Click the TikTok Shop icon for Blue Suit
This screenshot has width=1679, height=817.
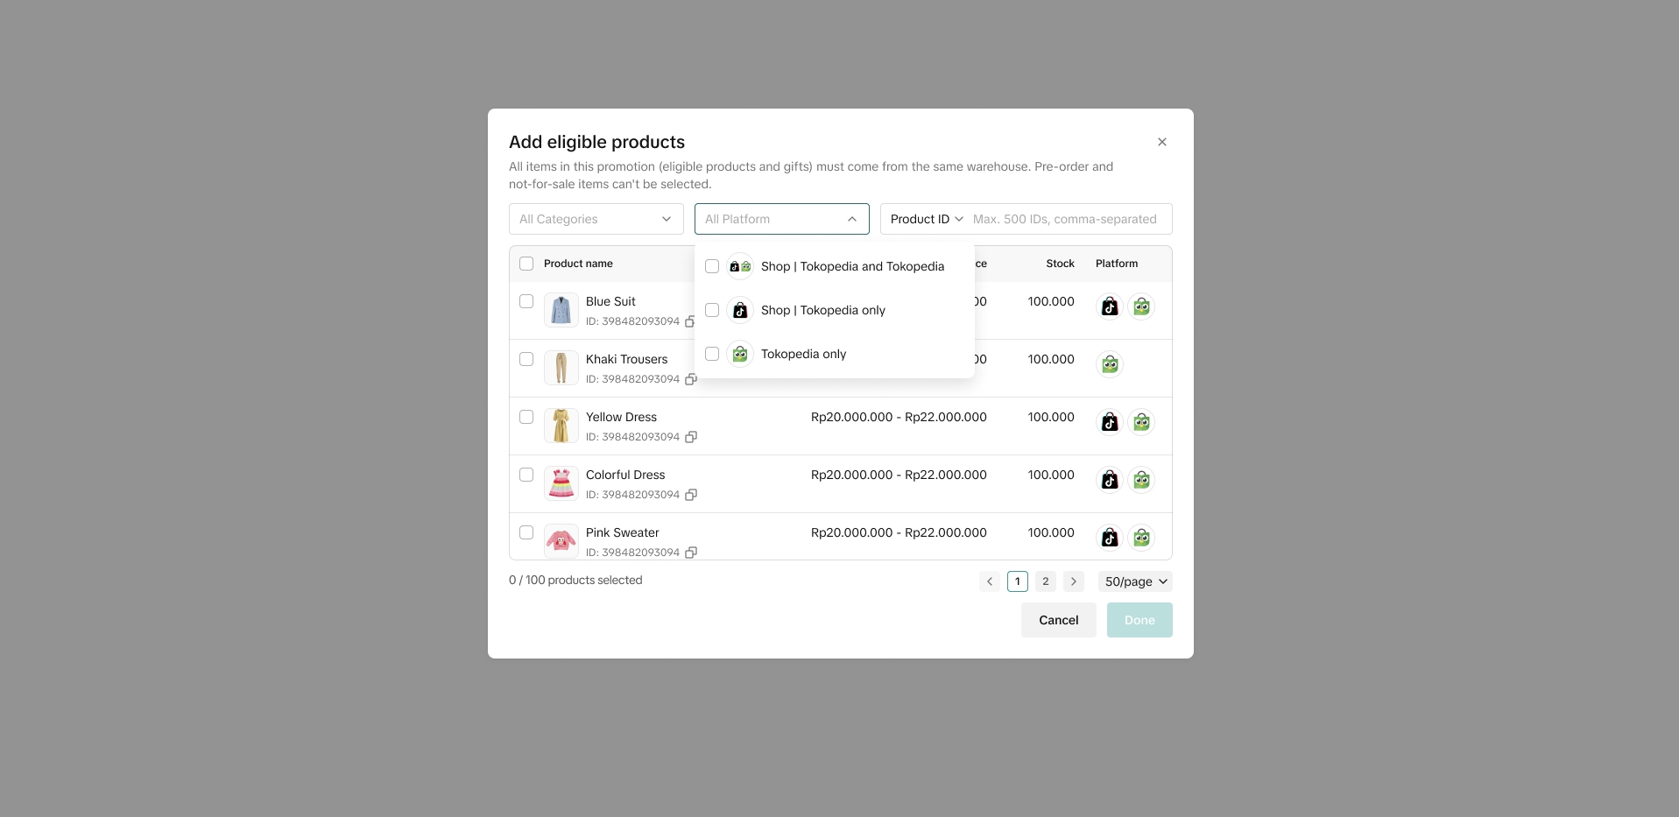[1110, 306]
